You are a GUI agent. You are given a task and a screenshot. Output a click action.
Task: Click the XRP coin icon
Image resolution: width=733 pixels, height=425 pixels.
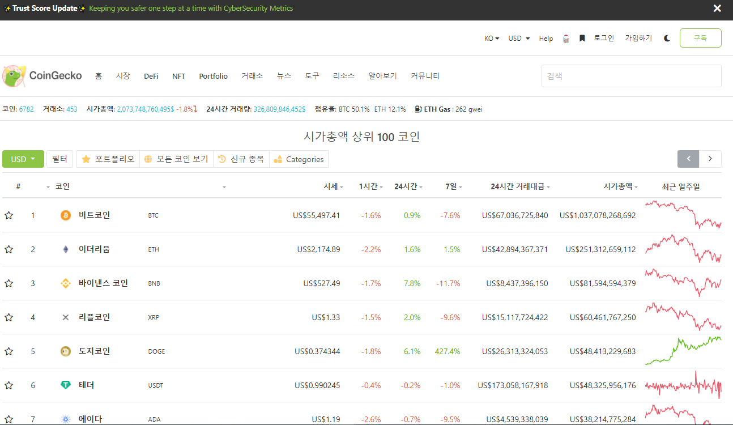click(66, 317)
